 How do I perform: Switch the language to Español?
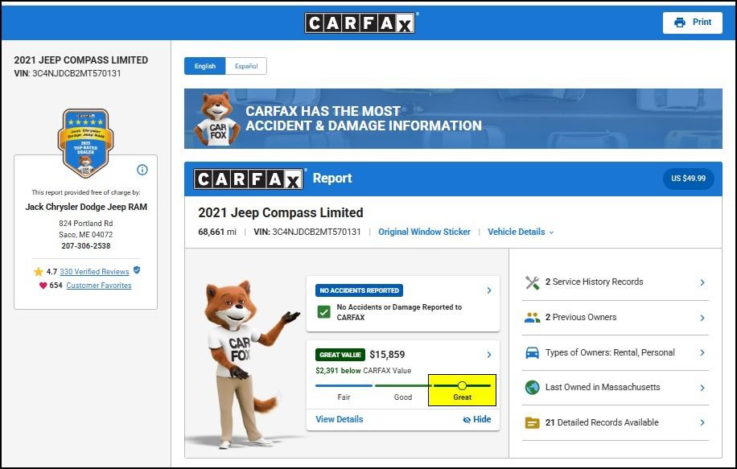tap(246, 66)
